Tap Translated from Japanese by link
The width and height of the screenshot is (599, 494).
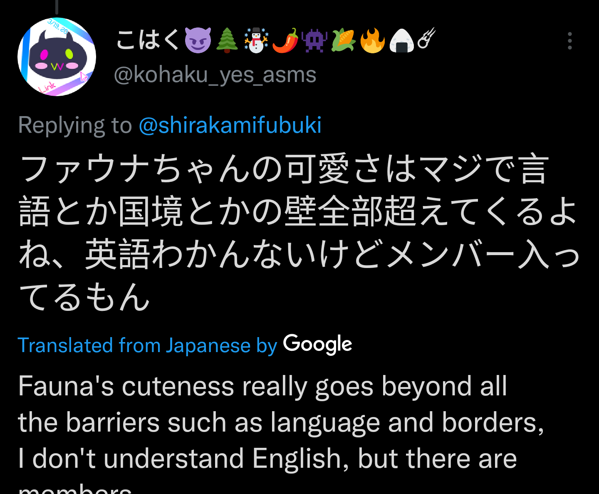pos(147,345)
